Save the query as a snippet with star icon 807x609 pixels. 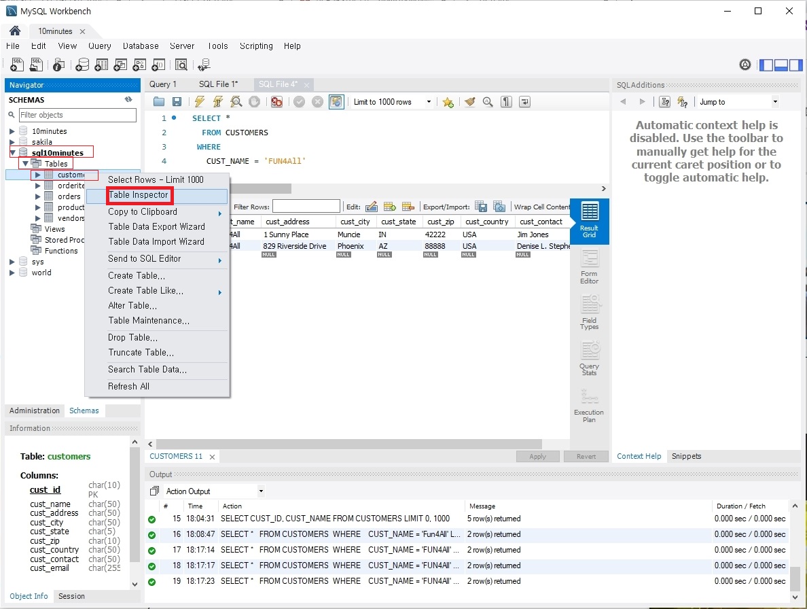pyautogui.click(x=448, y=102)
